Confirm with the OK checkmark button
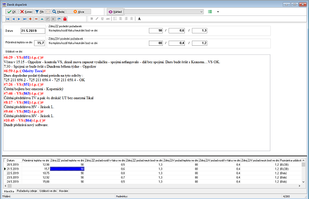 click(x=12, y=12)
